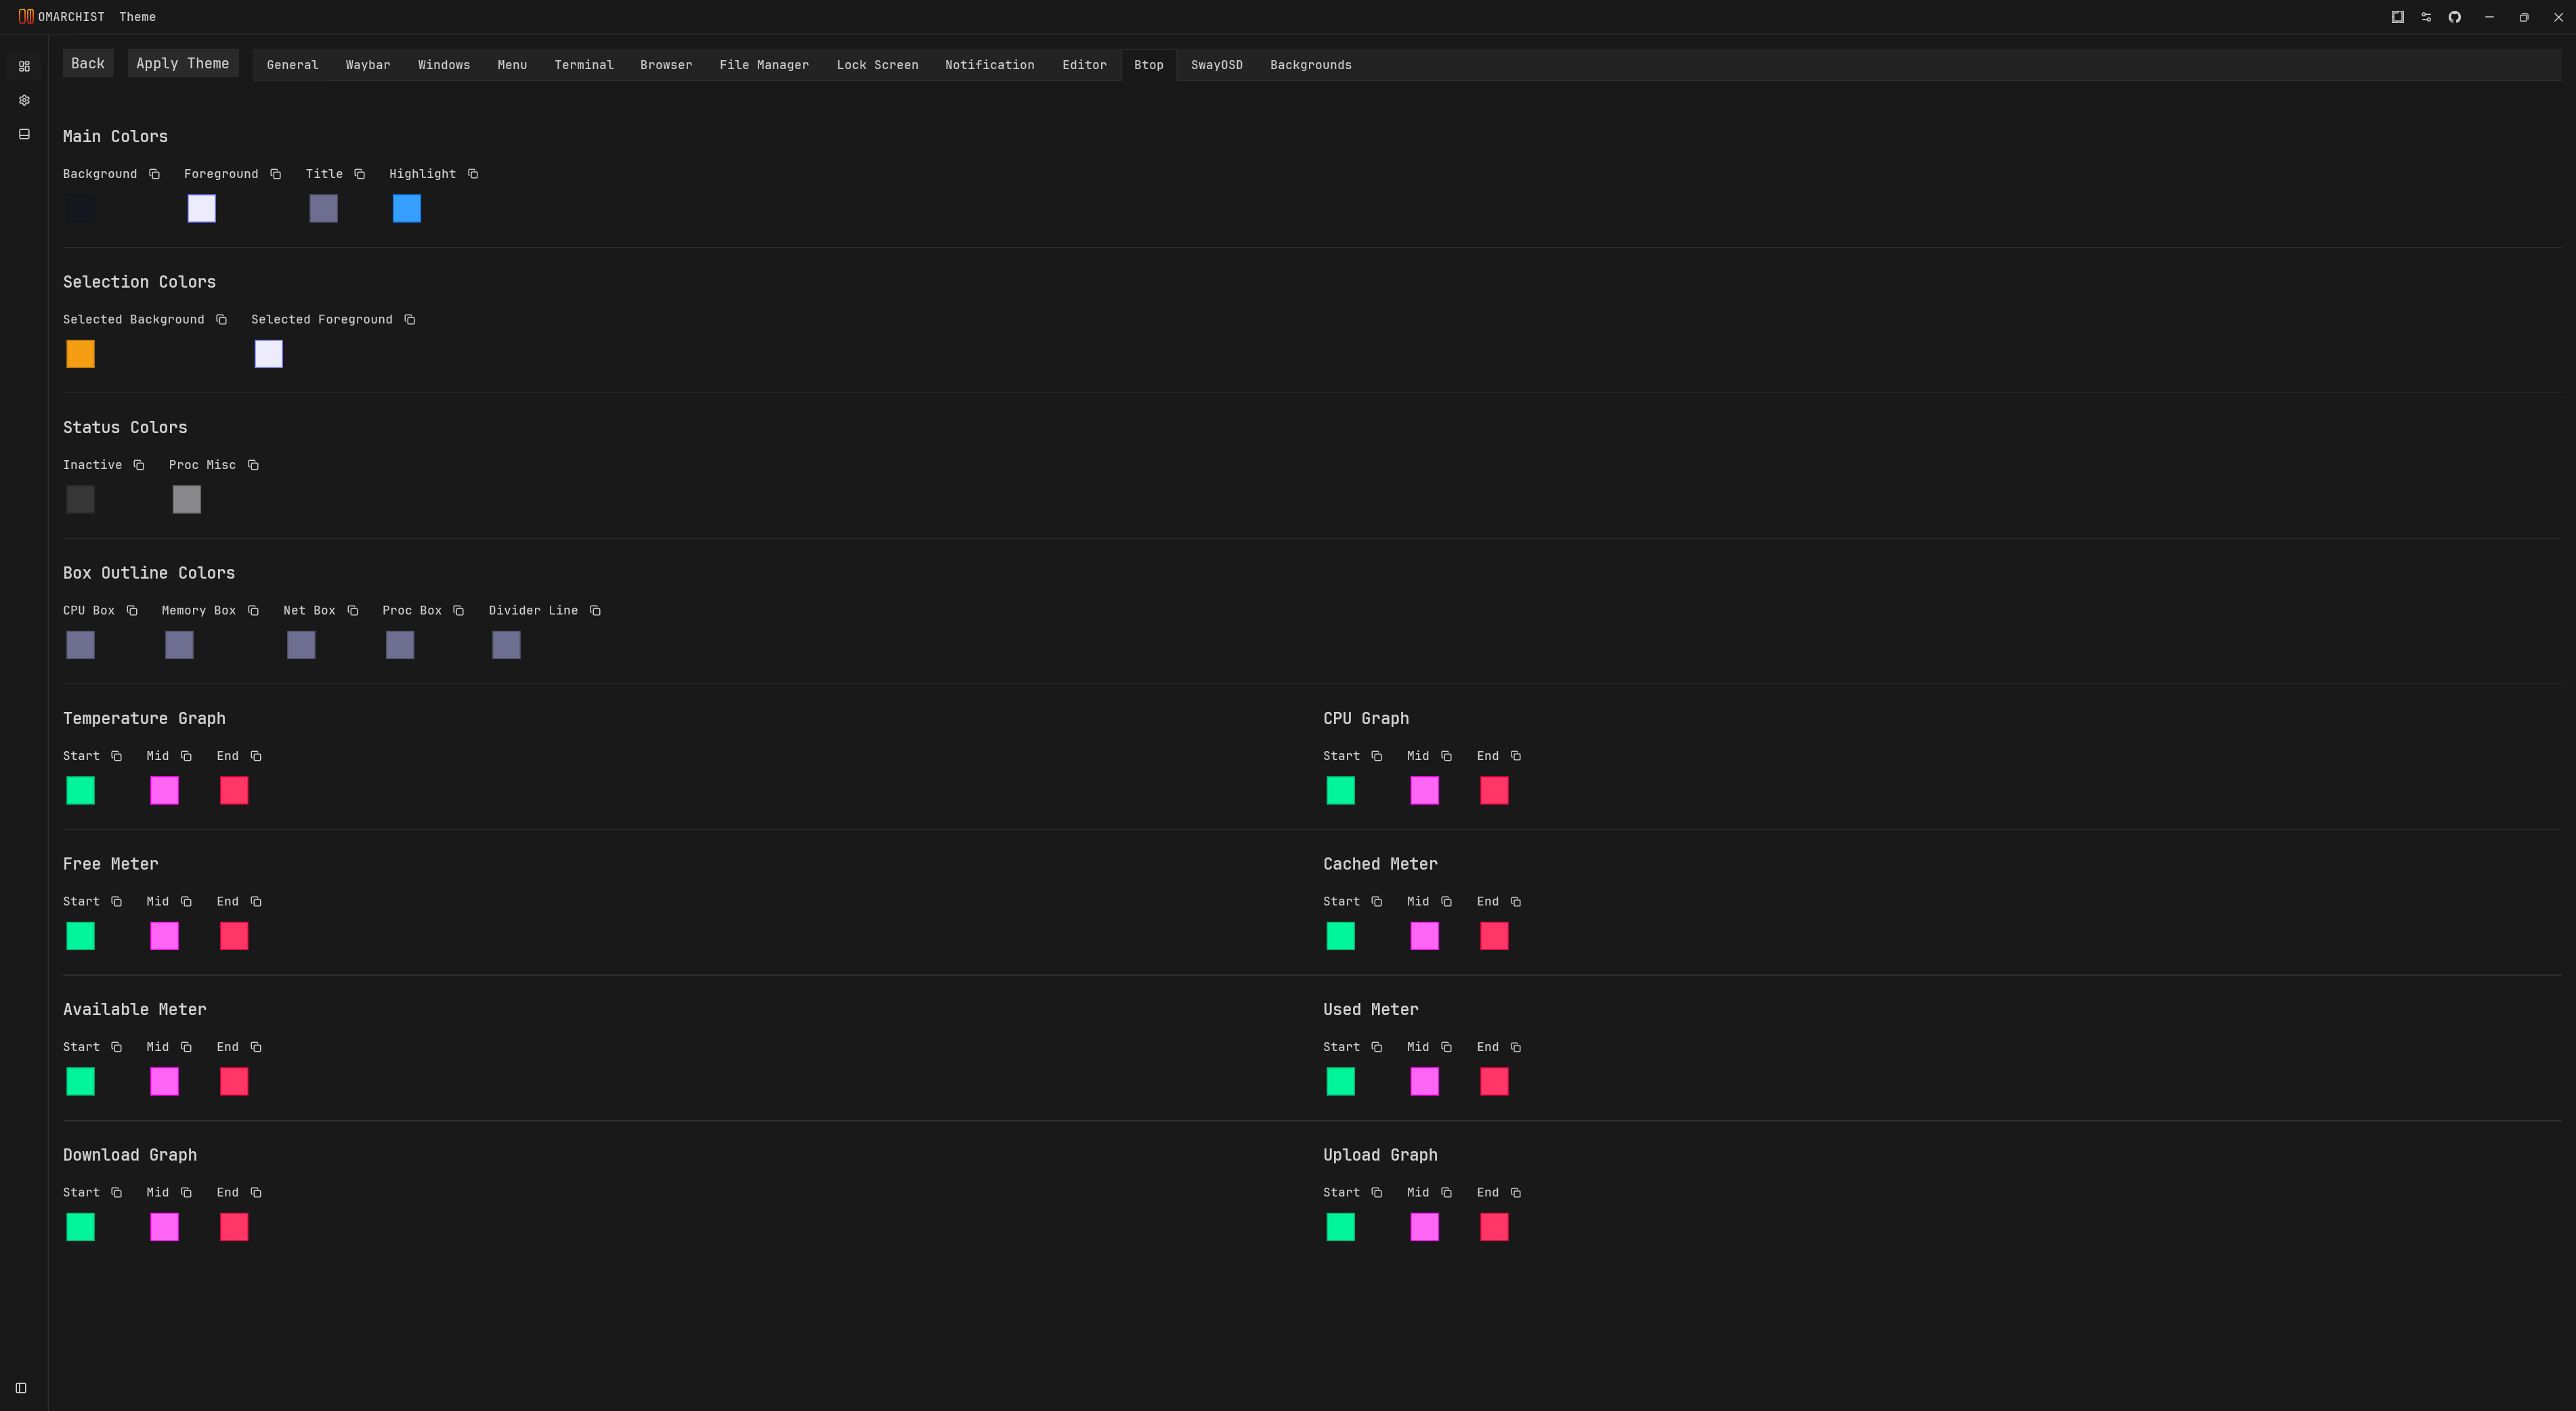This screenshot has width=2576, height=1411.
Task: Open the Editor tab
Action: tap(1084, 65)
